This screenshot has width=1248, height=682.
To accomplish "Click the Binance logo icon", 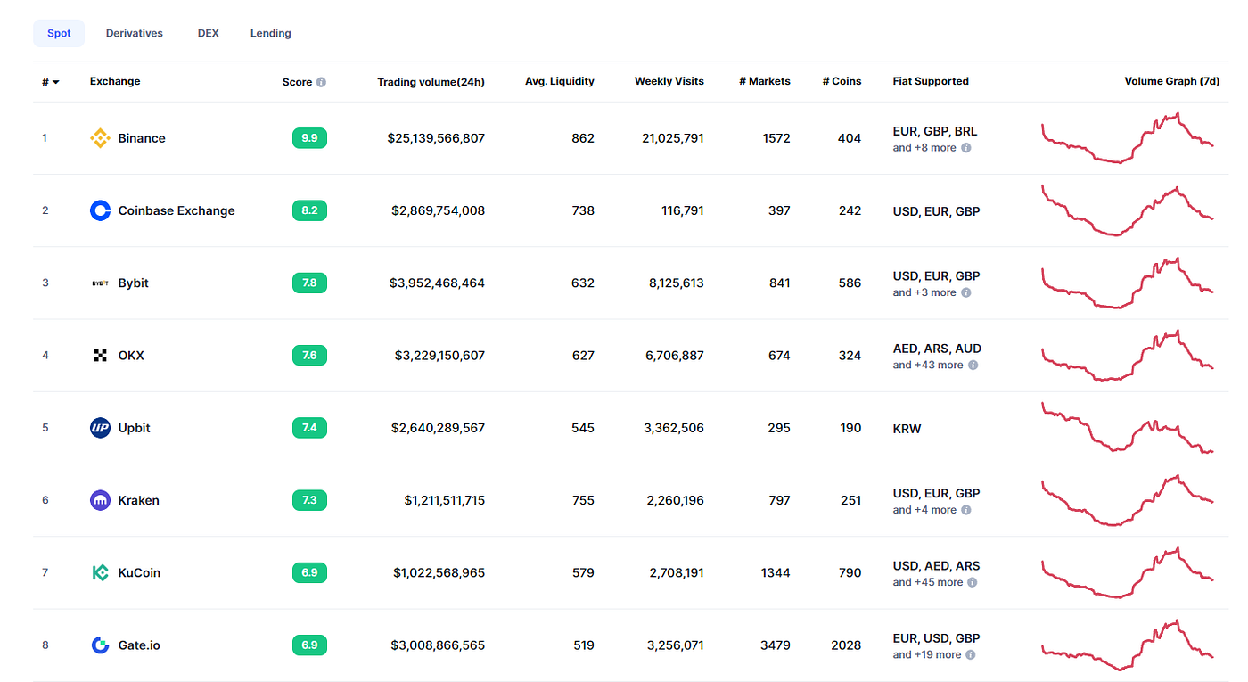I will point(100,138).
